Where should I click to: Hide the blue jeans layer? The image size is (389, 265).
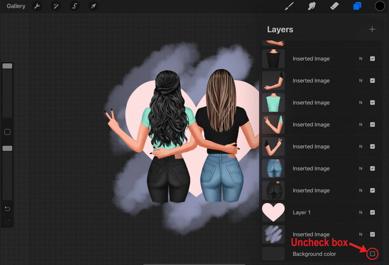pyautogui.click(x=372, y=168)
